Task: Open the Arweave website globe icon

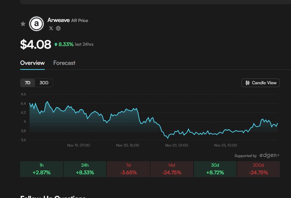Action: [x=58, y=28]
